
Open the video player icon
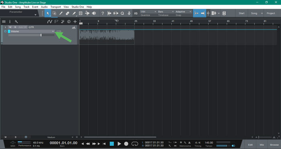(x=224, y=13)
